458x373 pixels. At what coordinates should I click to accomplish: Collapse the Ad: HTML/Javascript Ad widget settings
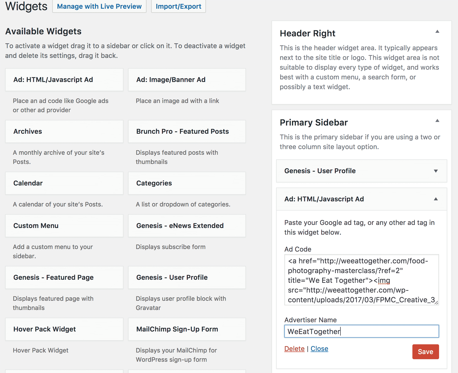point(436,199)
